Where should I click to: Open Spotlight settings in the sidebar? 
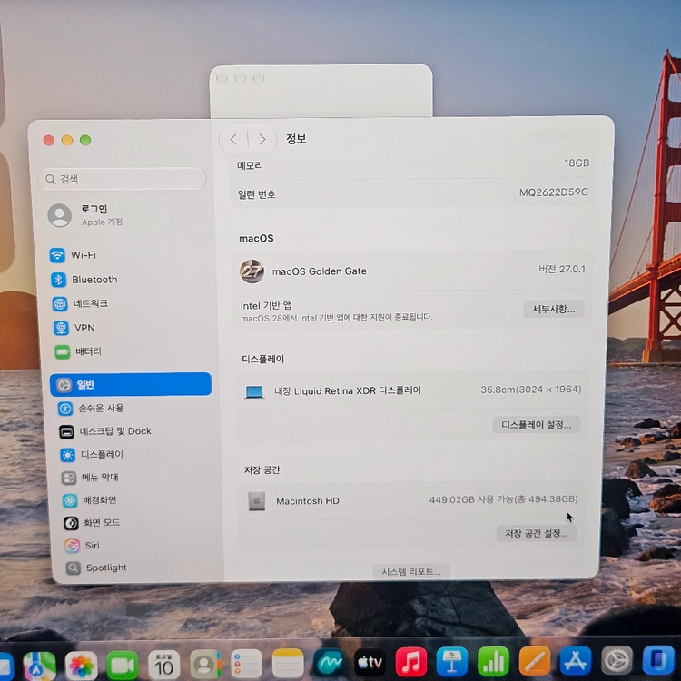[x=96, y=567]
